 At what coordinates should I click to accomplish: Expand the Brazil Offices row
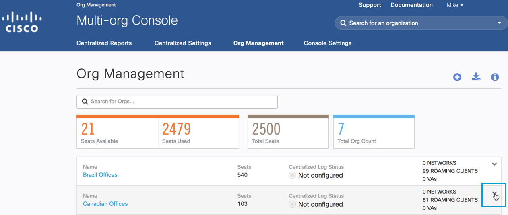(x=494, y=164)
